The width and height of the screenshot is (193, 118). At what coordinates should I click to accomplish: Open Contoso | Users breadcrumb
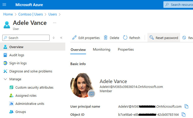click(31, 14)
